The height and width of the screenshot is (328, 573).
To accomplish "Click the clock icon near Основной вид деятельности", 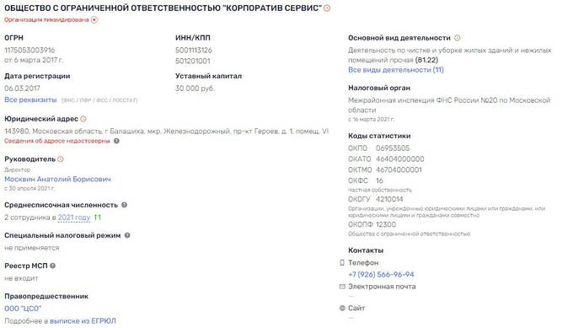I will [x=458, y=38].
